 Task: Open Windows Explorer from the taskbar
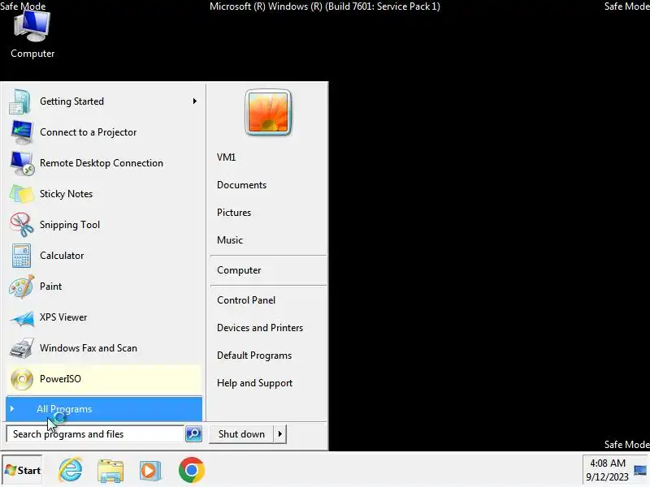pyautogui.click(x=110, y=471)
